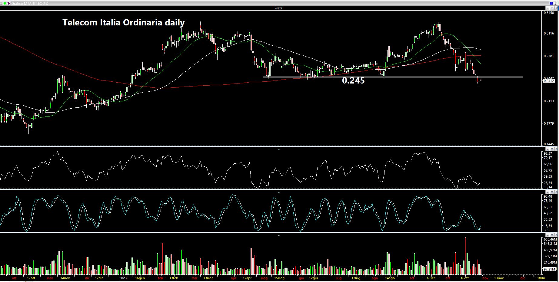This screenshot has height=282, width=559.
Task: Select the white horizontal support line
Action: [x=393, y=77]
